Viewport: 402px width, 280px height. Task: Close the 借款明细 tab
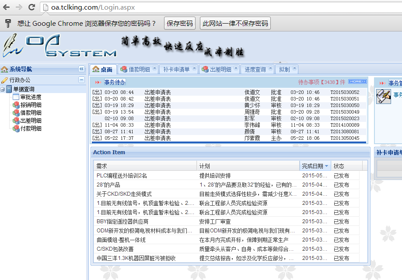pos(154,68)
